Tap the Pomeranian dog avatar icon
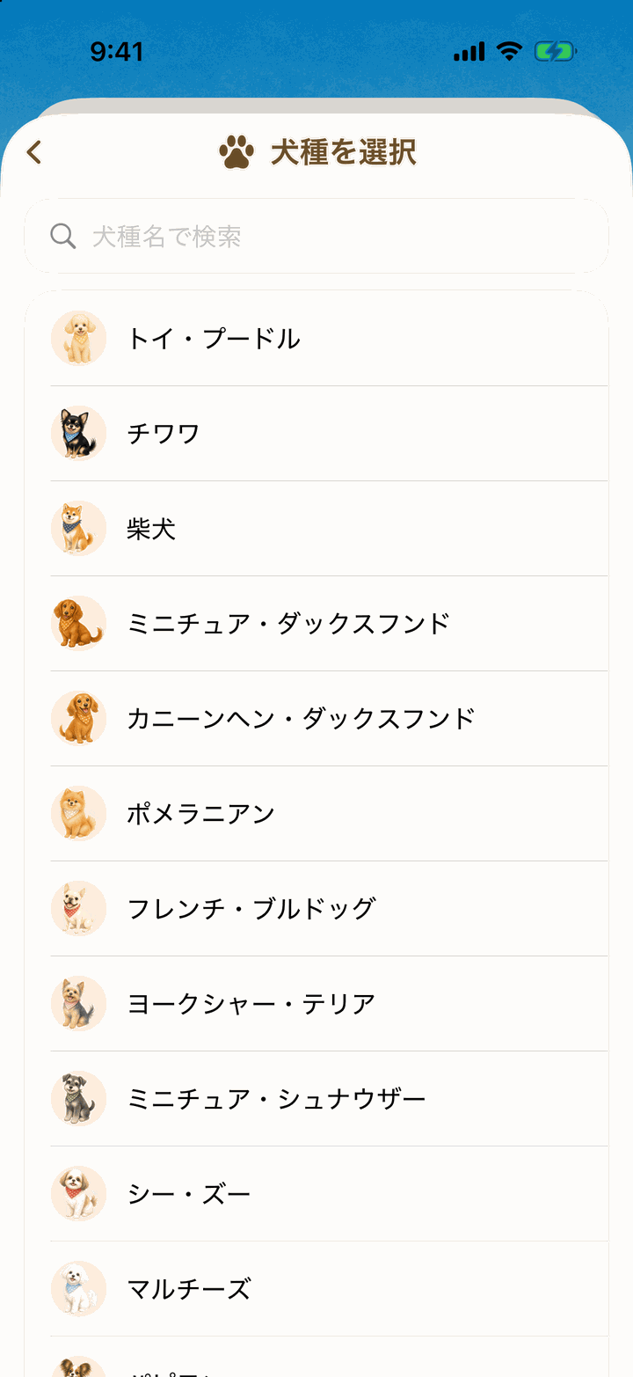The height and width of the screenshot is (1377, 633). pyautogui.click(x=78, y=813)
